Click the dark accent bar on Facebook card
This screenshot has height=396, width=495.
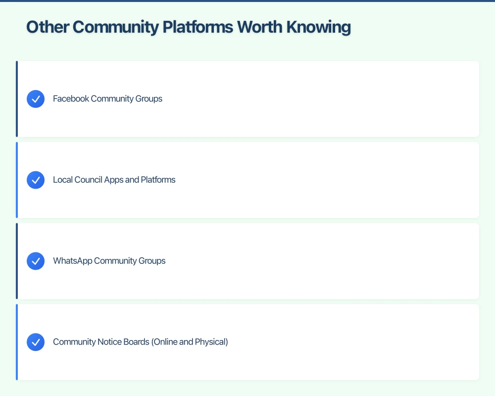tap(17, 99)
